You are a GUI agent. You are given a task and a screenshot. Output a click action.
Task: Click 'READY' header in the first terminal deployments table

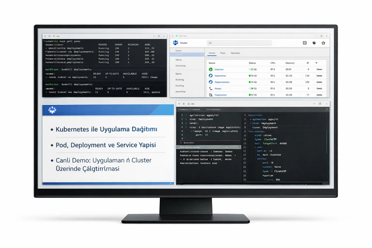pos(97,74)
